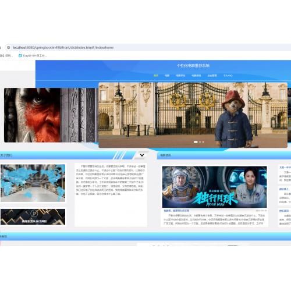Open the fifth navigation menu item
291x291 pixels.
coord(212,76)
